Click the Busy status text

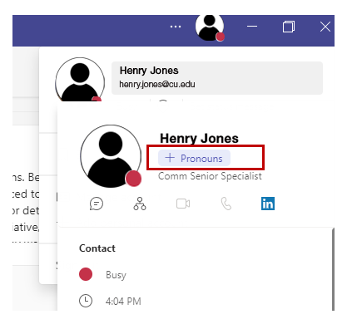(116, 275)
